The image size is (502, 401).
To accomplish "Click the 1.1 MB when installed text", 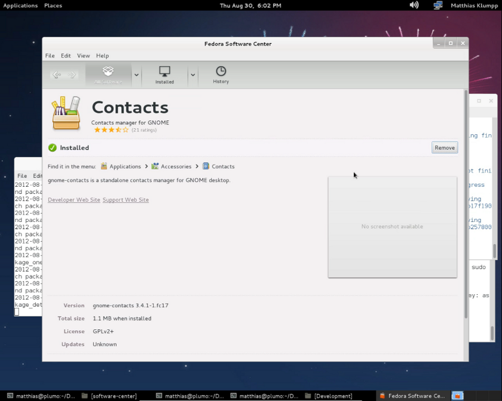I will pyautogui.click(x=122, y=319).
